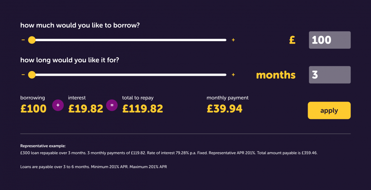This screenshot has height=190, width=371.
Task: Click the yellow months label
Action: pyautogui.click(x=276, y=75)
